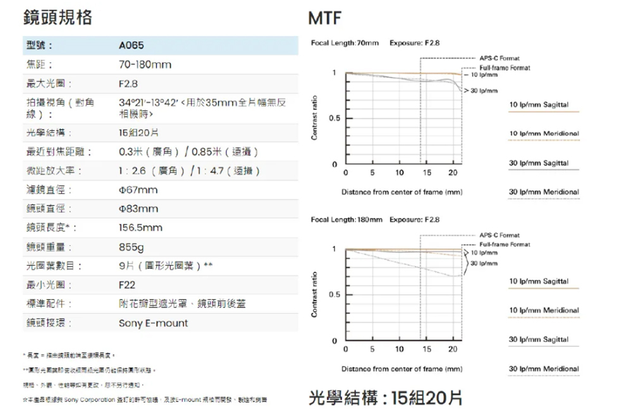This screenshot has height=409, width=626.
Task: Click the 最近對焦距離 label
Action: coord(59,152)
